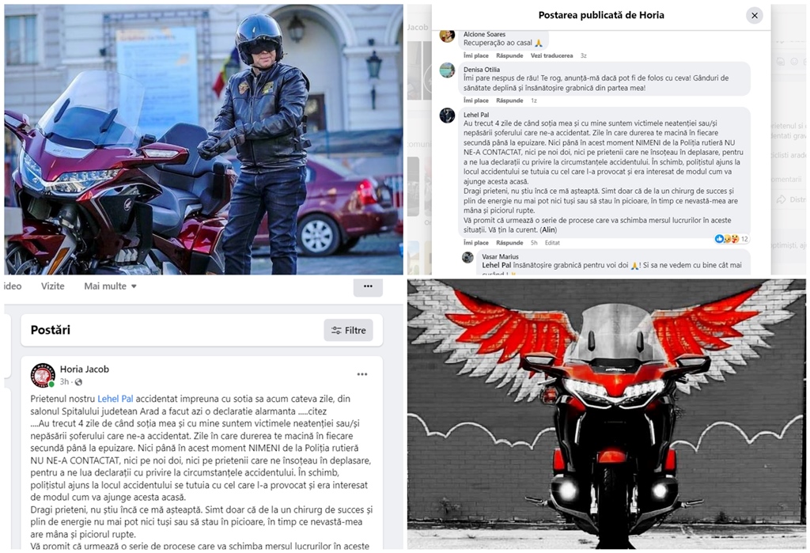The height and width of the screenshot is (553, 810).
Task: Click Denisa Otilia commenter avatar
Action: pyautogui.click(x=448, y=70)
